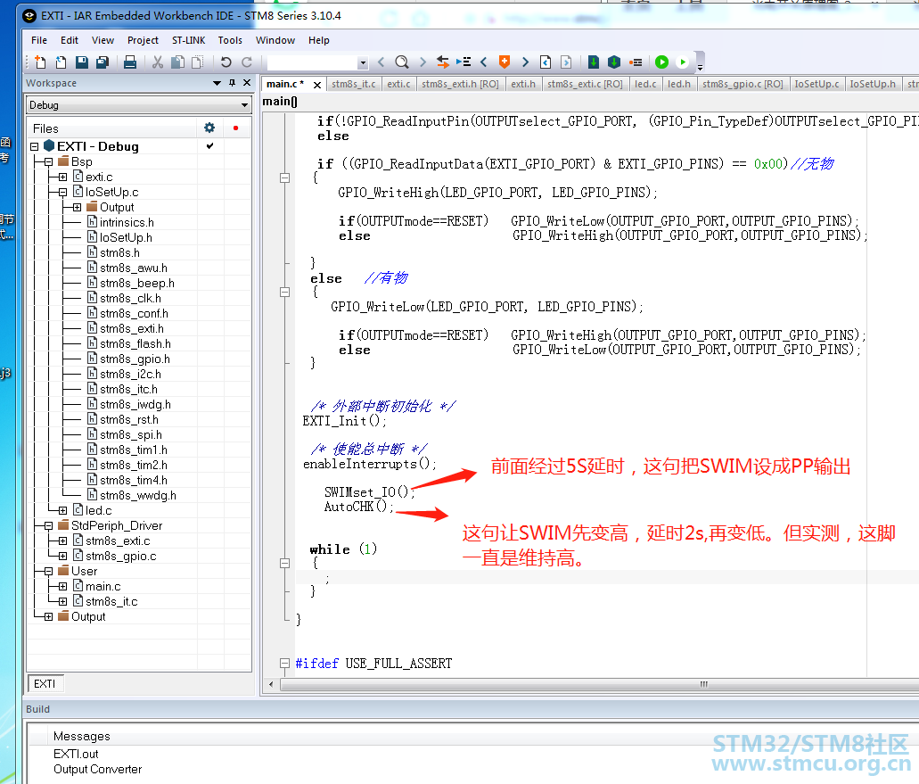Debug without downloading
The height and width of the screenshot is (784, 919).
click(x=683, y=62)
